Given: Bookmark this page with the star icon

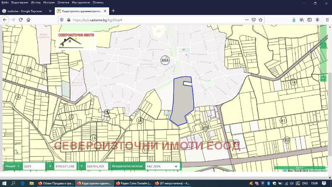Looking at the screenshot, I should (261, 20).
